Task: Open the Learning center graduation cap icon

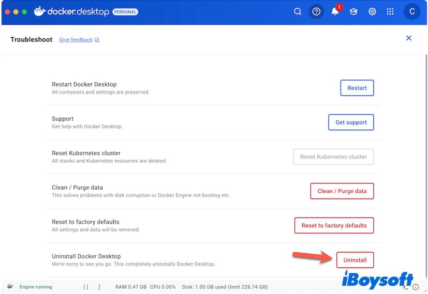Action: [354, 12]
